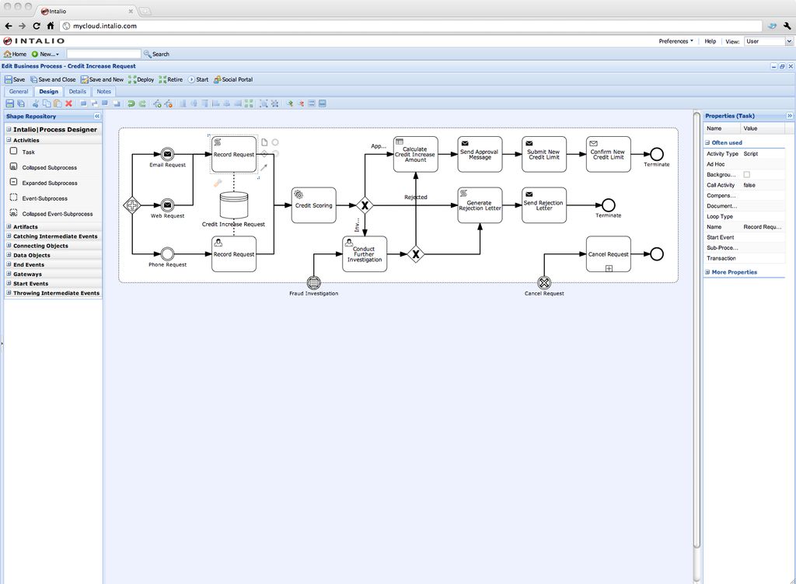This screenshot has width=796, height=584.
Task: Click the Retire button
Action: [x=170, y=80]
